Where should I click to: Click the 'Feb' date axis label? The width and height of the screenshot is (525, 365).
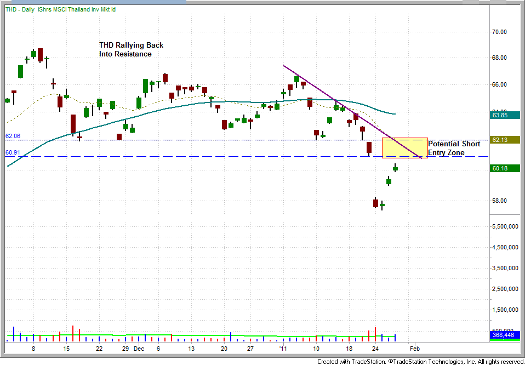[x=415, y=348]
